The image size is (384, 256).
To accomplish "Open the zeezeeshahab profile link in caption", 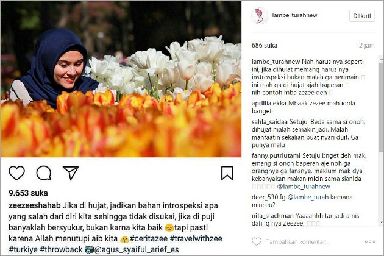I will click(35, 205).
